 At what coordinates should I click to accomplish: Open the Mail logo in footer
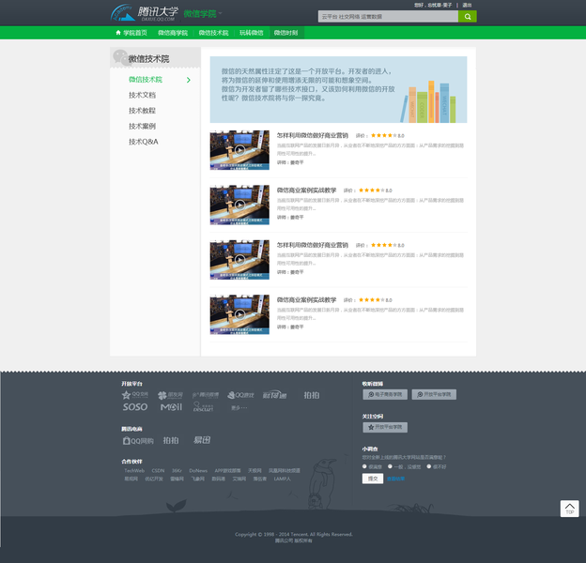171,407
